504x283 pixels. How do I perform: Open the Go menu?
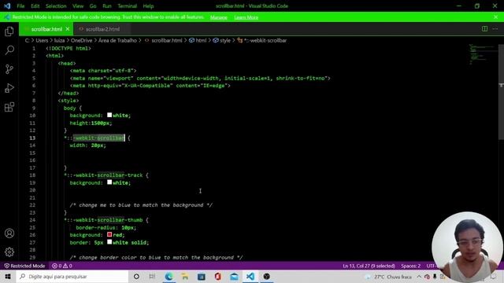point(93,6)
